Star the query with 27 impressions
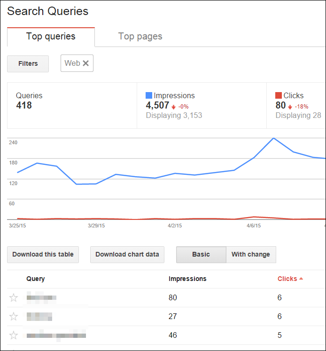The image size is (326, 351). coord(14,316)
